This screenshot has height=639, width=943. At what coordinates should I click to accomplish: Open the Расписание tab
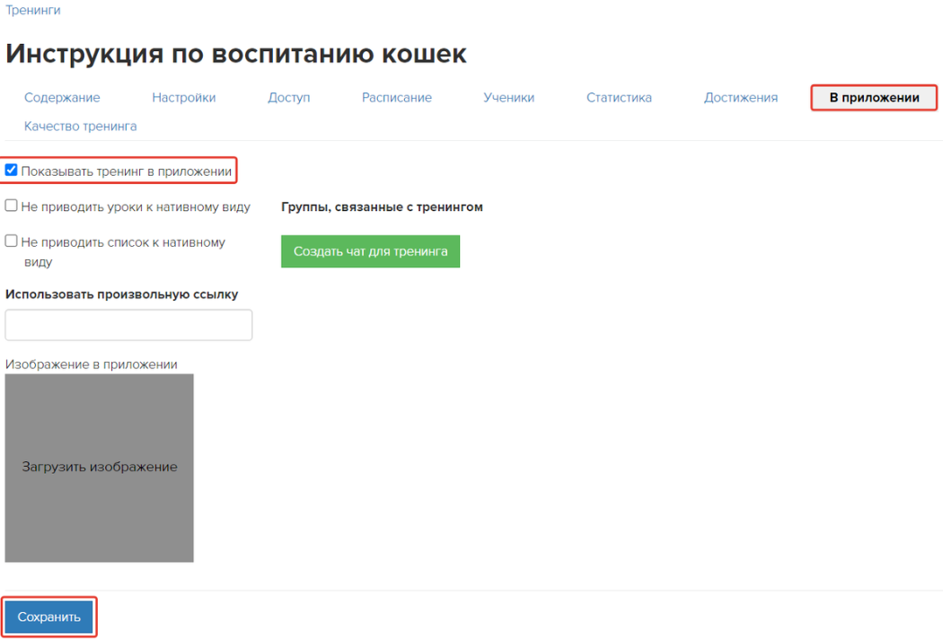[397, 98]
